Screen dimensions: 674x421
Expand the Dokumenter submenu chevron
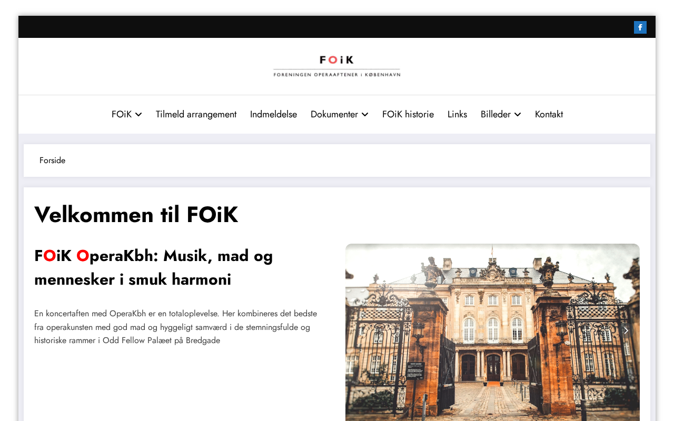coord(365,115)
